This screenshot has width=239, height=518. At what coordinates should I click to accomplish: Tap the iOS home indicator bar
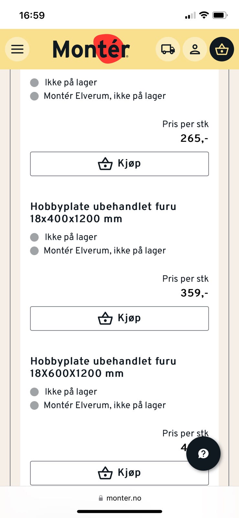[x=119, y=512]
